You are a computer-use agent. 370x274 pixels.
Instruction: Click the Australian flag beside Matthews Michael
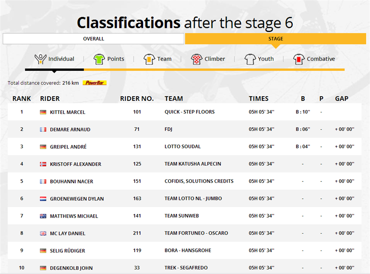pos(43,216)
